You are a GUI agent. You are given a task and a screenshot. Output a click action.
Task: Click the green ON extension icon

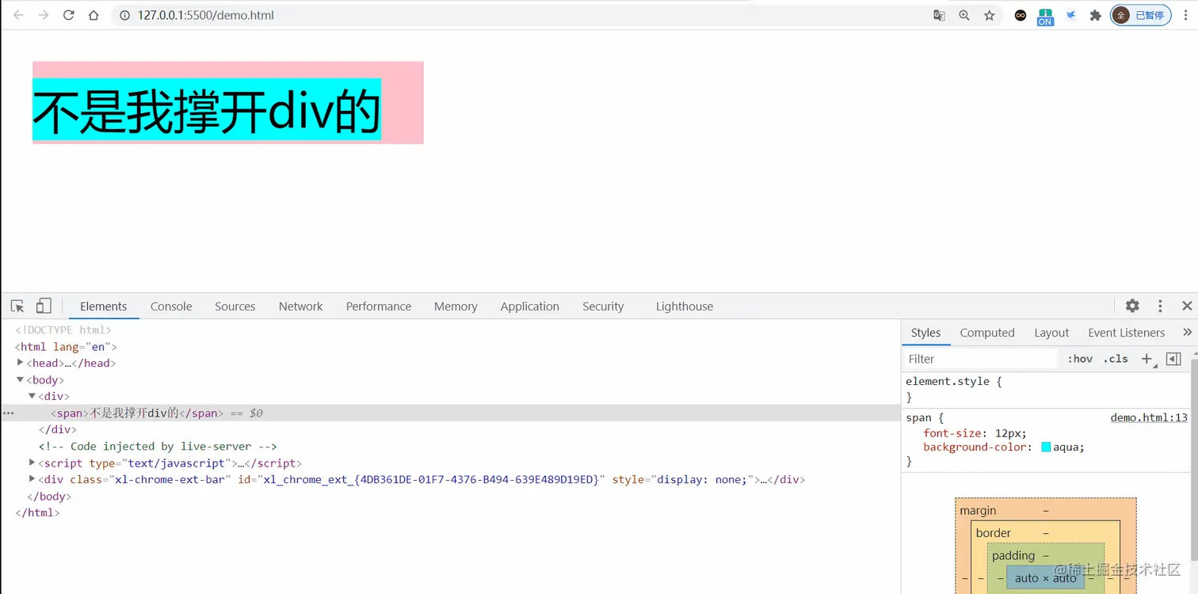1046,17
